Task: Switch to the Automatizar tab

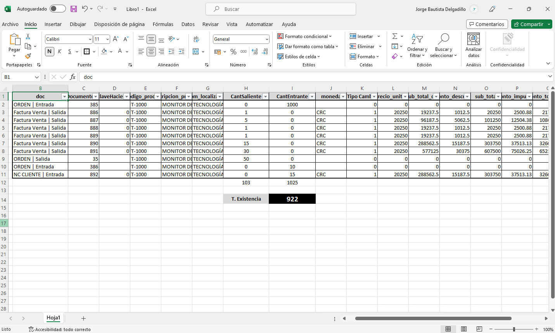Action: point(259,24)
